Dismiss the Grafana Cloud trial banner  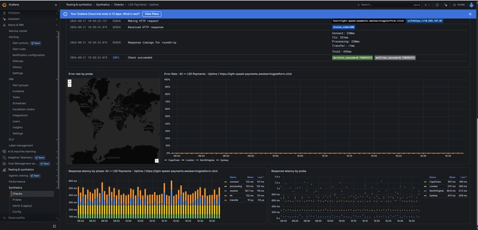pos(470,14)
